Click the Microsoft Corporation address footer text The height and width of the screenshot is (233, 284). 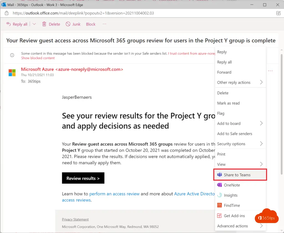(x=110, y=227)
